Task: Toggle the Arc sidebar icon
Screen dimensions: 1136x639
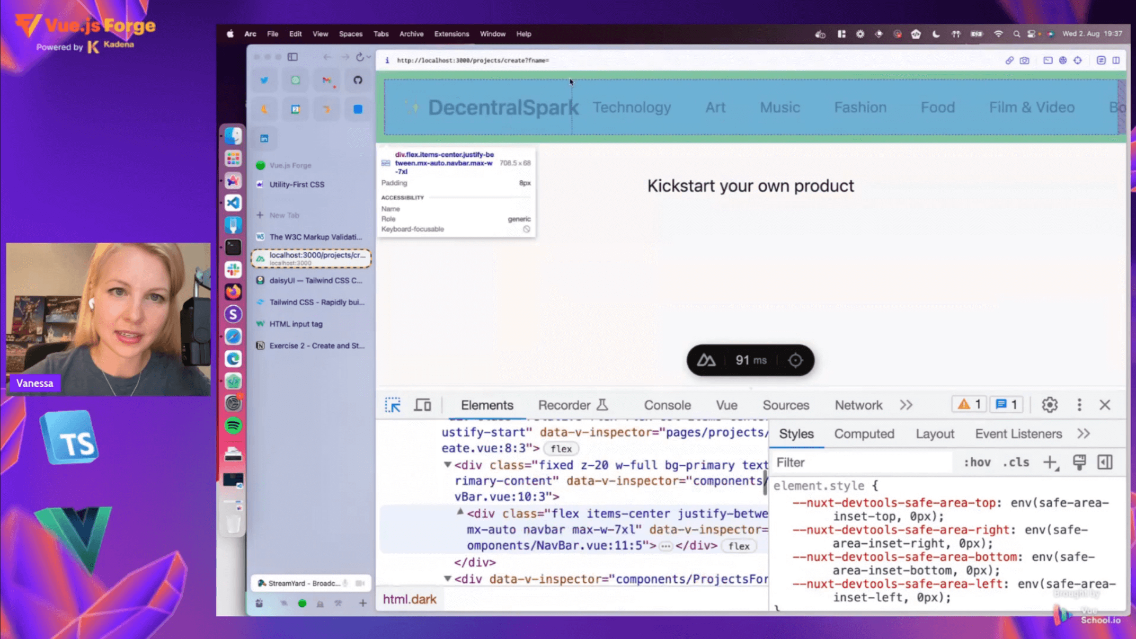Action: 293,57
